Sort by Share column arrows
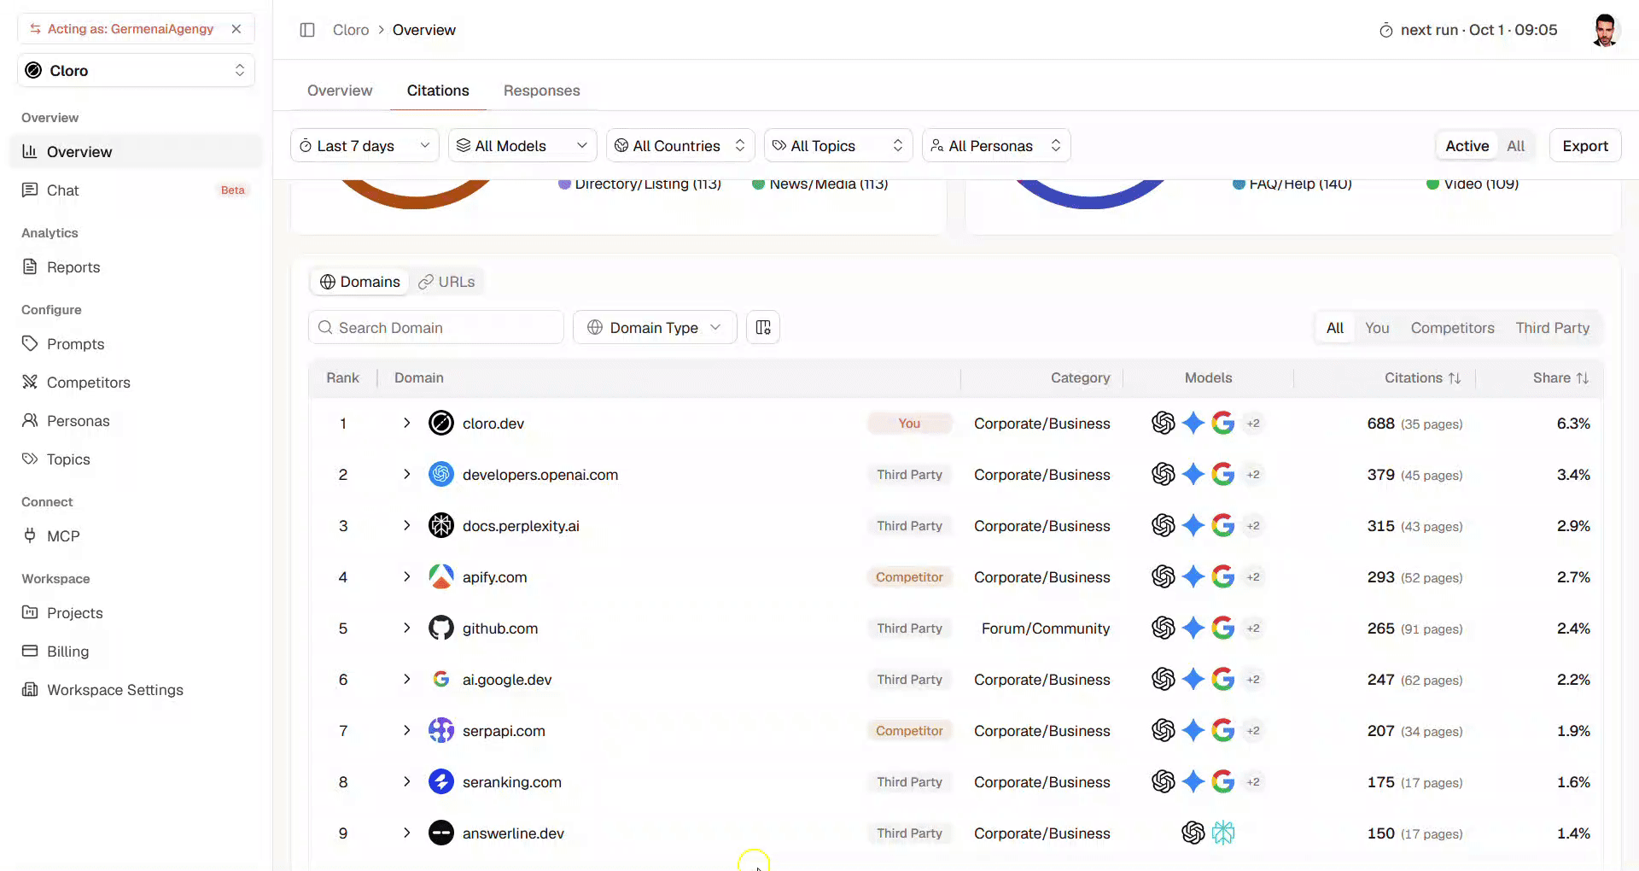 coord(1583,377)
